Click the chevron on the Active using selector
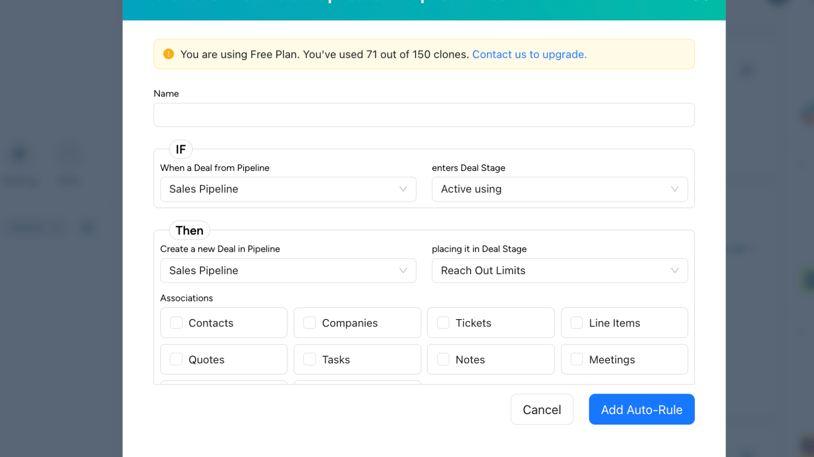 (674, 189)
